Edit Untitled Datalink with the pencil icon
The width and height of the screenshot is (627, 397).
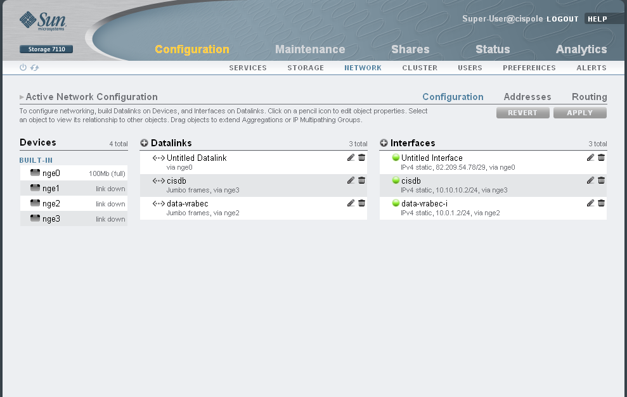[351, 158]
